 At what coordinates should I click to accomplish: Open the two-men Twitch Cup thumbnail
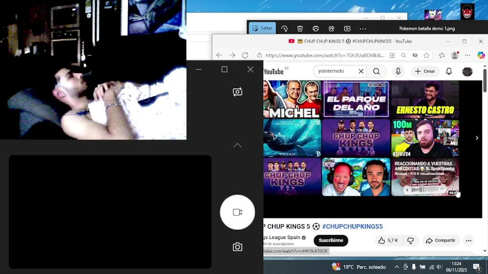point(356,177)
